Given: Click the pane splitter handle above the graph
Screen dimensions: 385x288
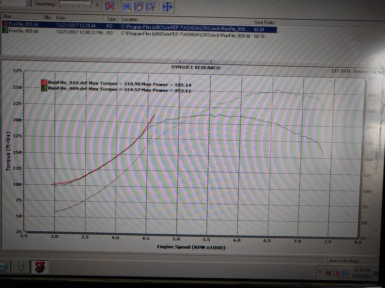Looking at the screenshot, I should click(x=195, y=62).
